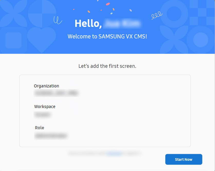Select the blurred Workspace value
Image resolution: width=215 pixels, height=171 pixels.
click(43, 114)
